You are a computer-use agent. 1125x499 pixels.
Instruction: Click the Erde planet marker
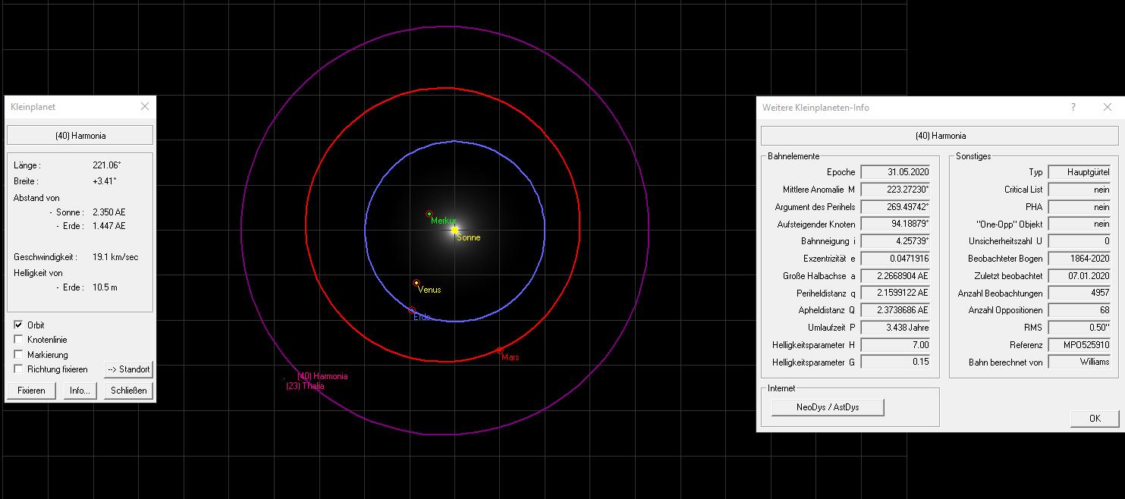[x=412, y=310]
